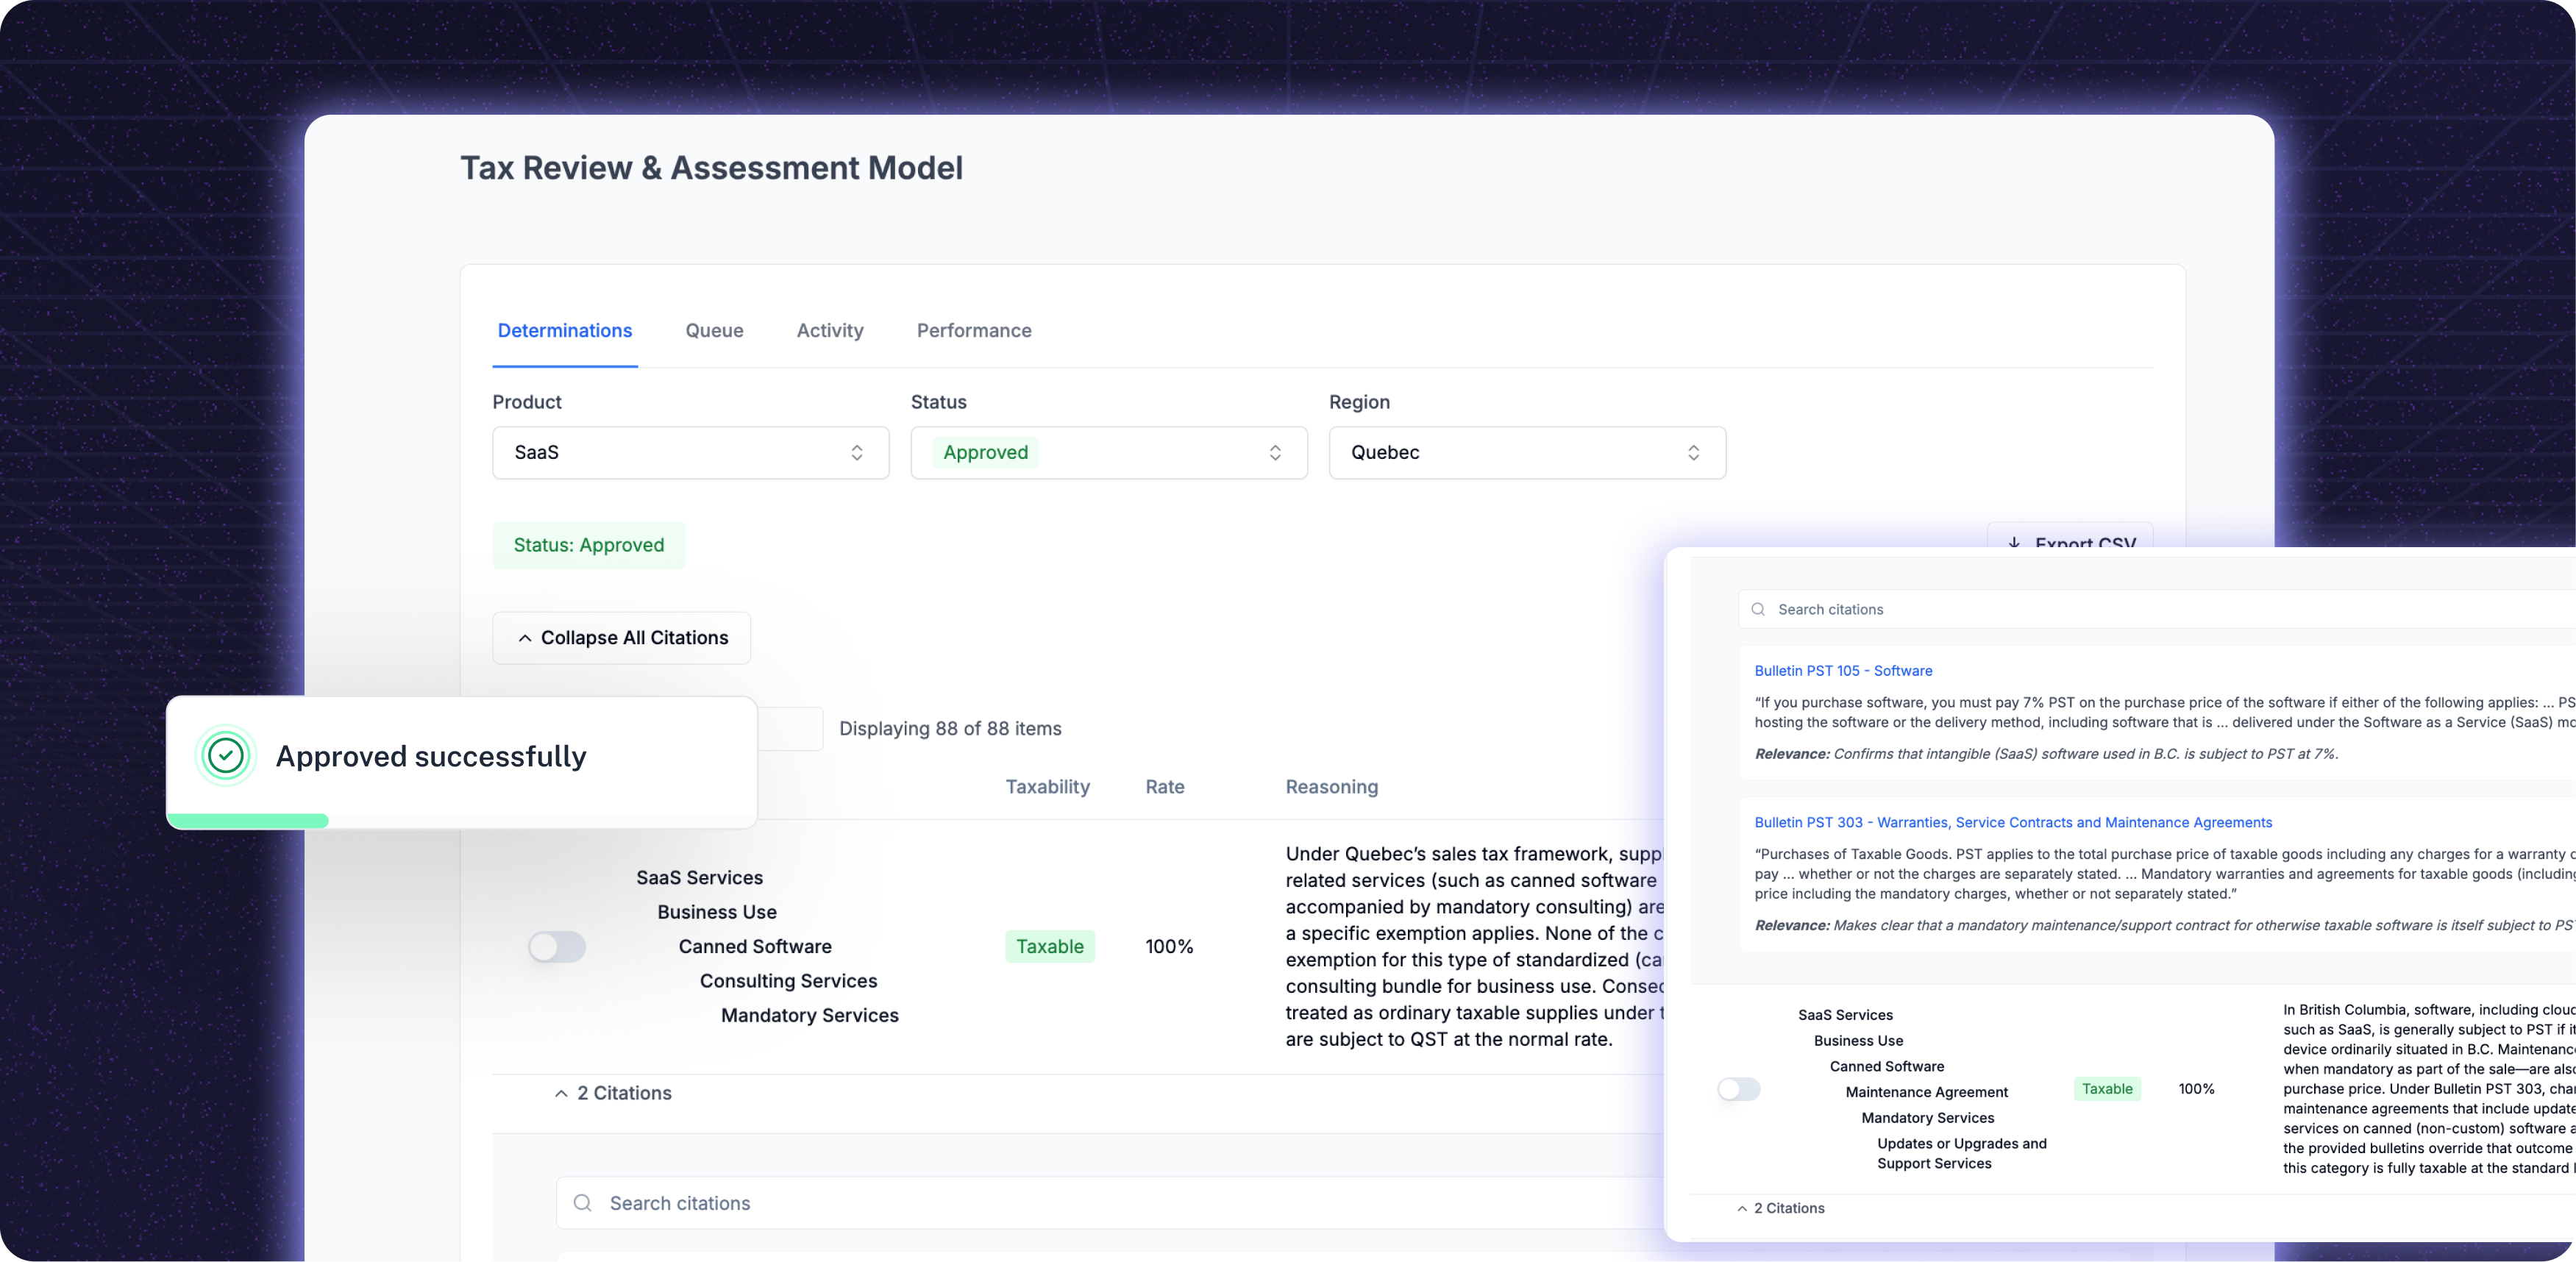The image size is (2576, 1262).
Task: Click the up-down arrows in Product selector
Action: [857, 453]
